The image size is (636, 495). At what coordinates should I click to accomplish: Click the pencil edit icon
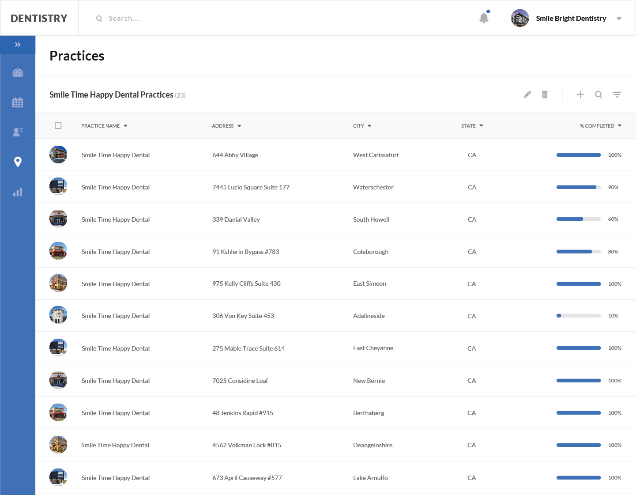(x=527, y=94)
